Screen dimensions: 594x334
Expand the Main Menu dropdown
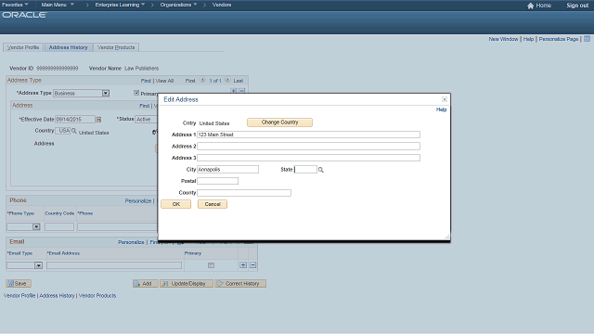tap(58, 5)
